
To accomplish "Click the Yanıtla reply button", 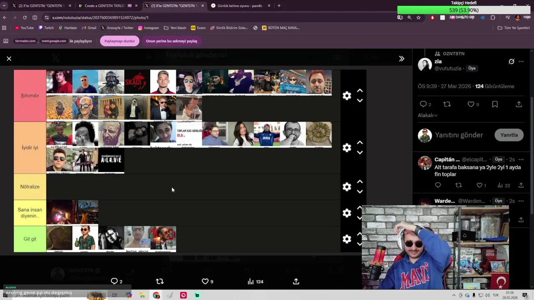I will point(509,135).
